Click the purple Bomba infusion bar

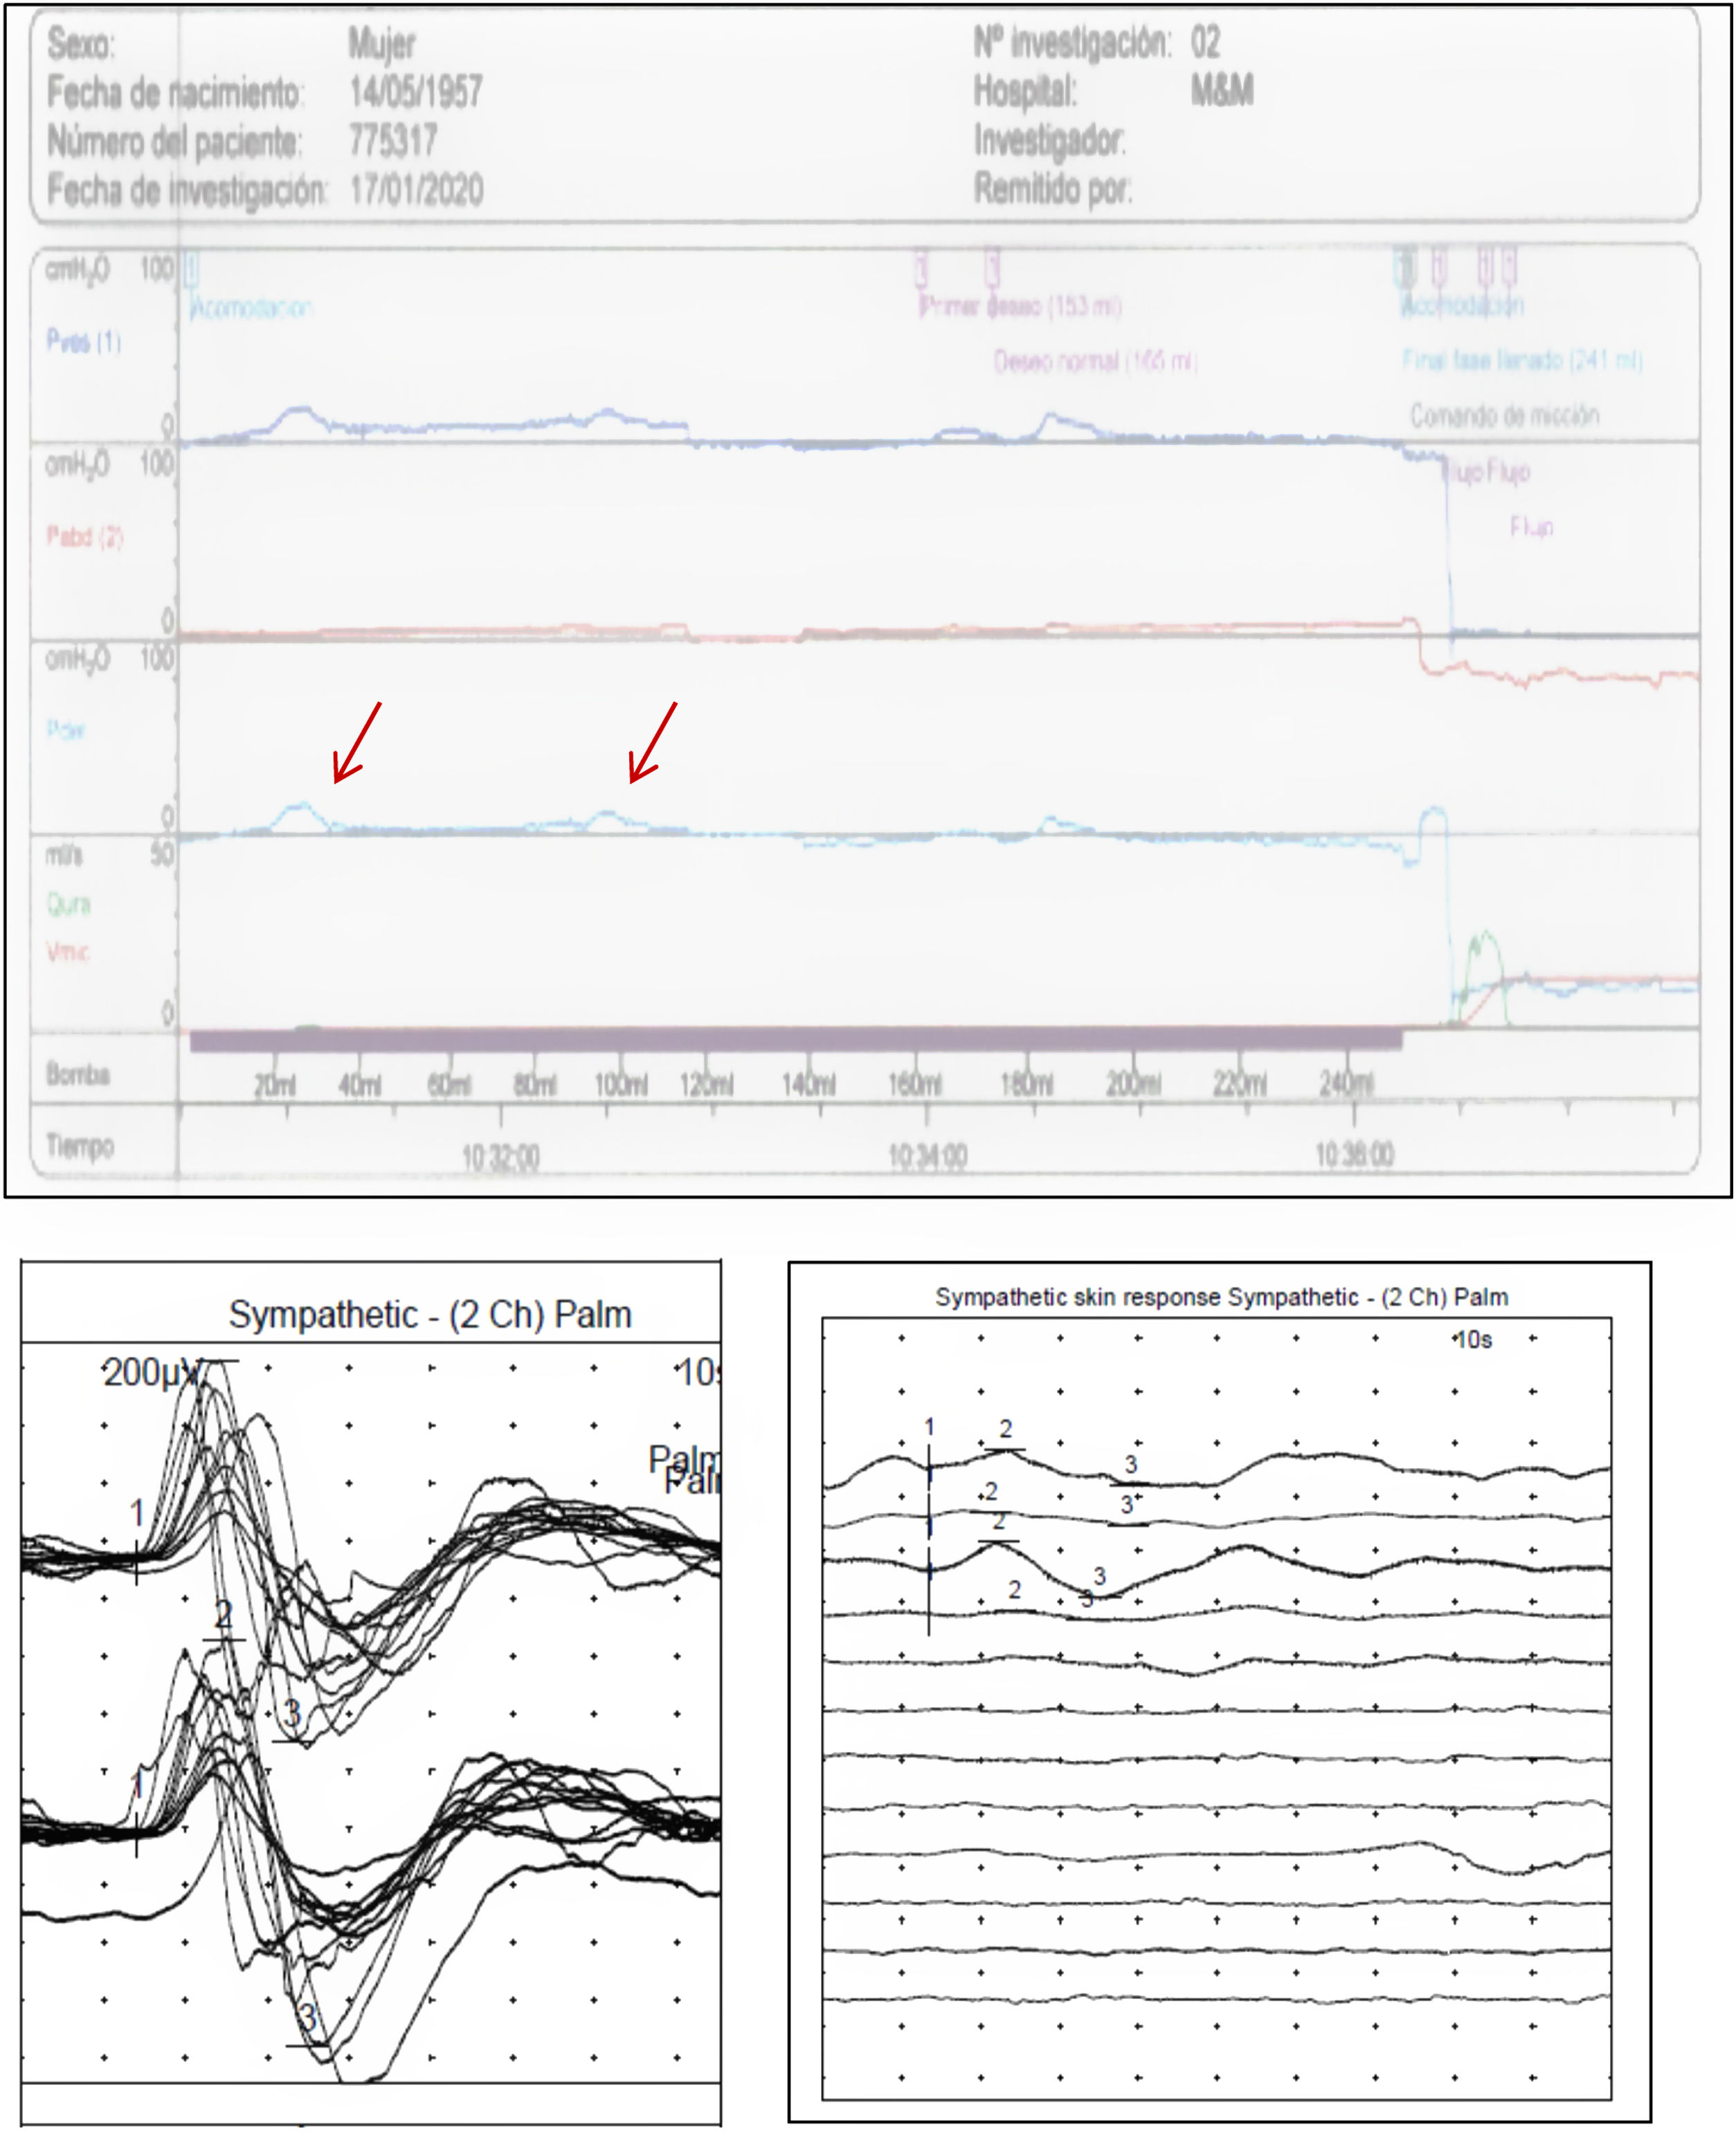[795, 1041]
